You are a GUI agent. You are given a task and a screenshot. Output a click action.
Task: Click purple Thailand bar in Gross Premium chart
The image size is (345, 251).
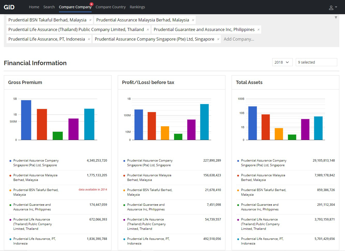point(74,129)
